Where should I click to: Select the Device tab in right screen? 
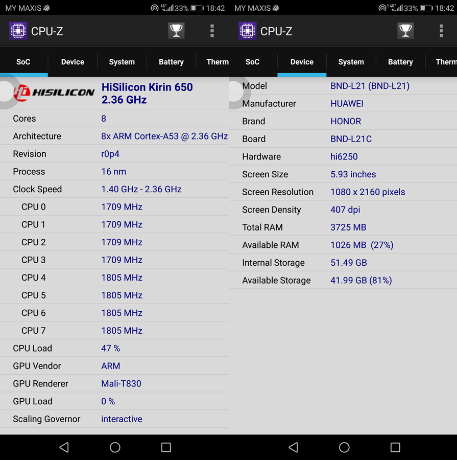point(302,62)
